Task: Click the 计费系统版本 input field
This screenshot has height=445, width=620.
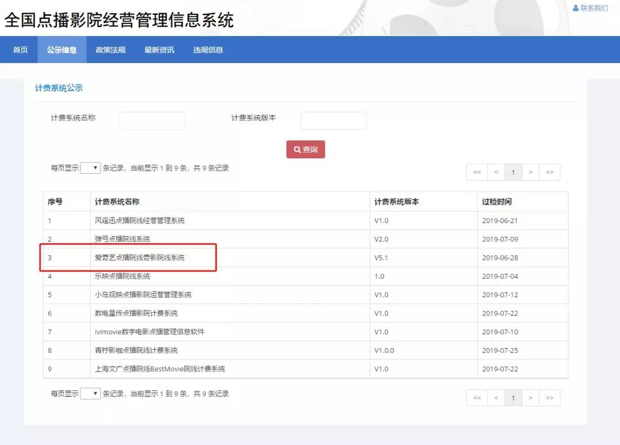Action: [333, 121]
